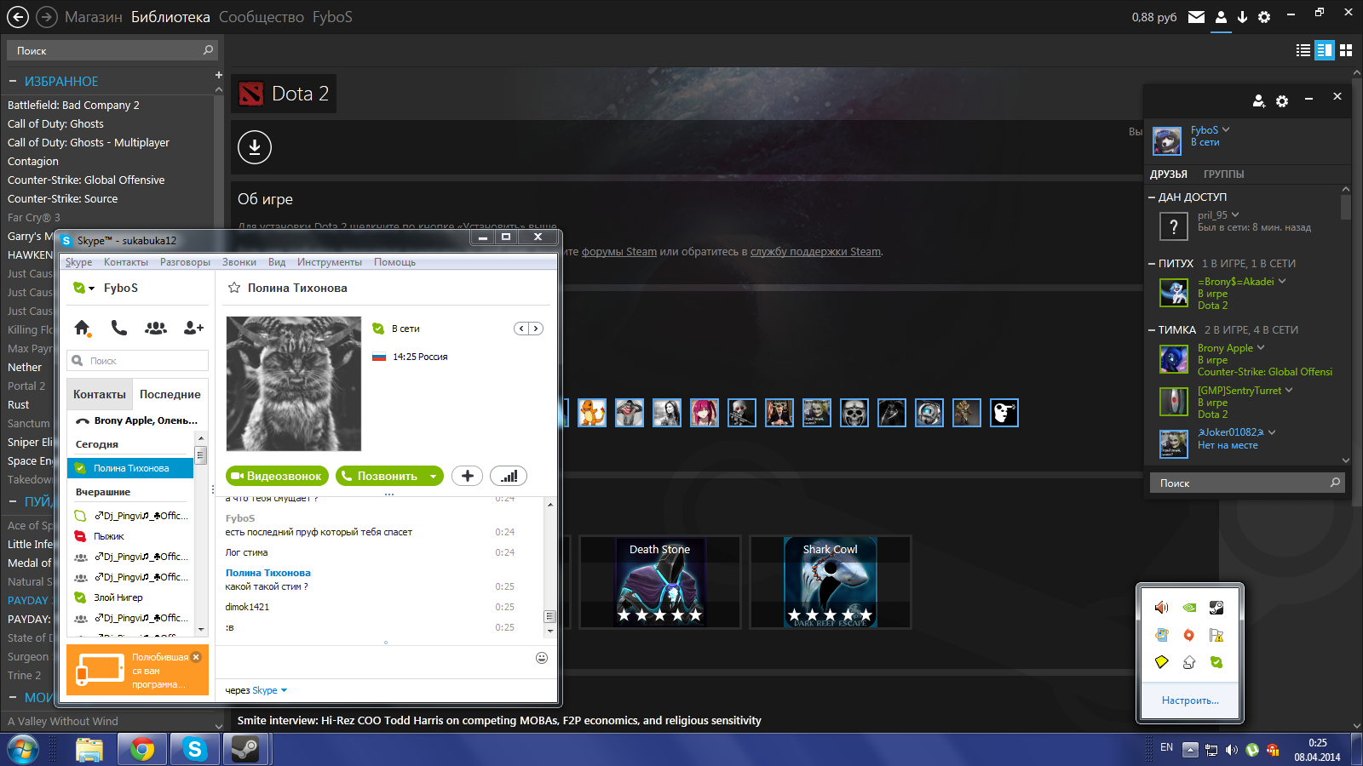Switch to Последние tab in Skype
This screenshot has width=1363, height=766.
click(170, 394)
